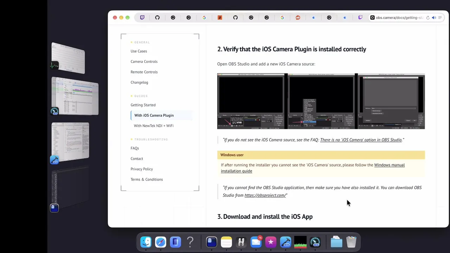This screenshot has height=253, width=450.
Task: Open the H logo app in Dock
Action: [x=241, y=242]
